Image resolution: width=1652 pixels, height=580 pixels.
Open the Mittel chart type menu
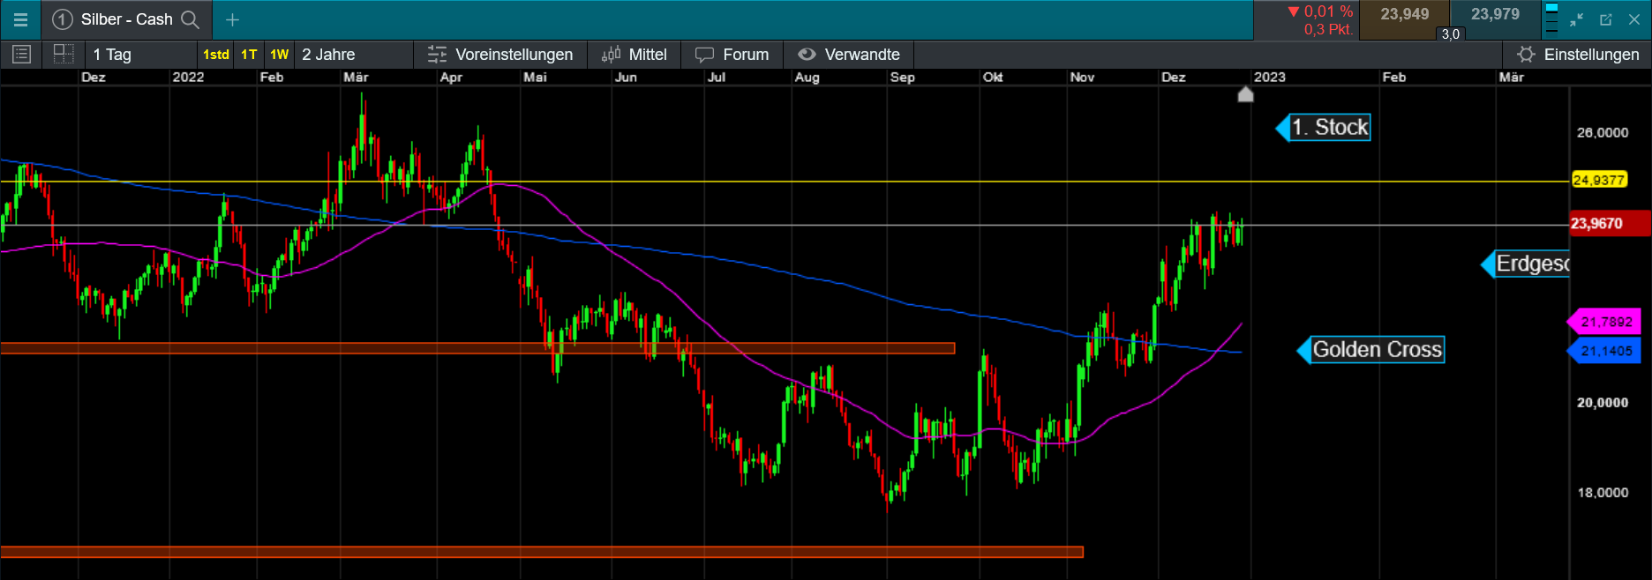coord(634,55)
